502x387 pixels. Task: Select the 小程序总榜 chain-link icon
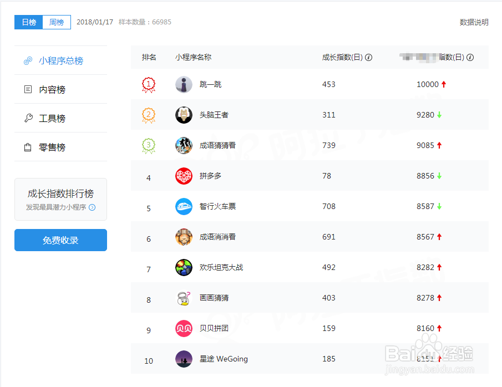[x=28, y=60]
